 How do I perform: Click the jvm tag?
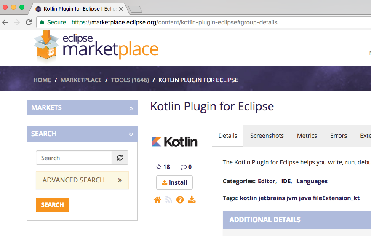[292, 198]
